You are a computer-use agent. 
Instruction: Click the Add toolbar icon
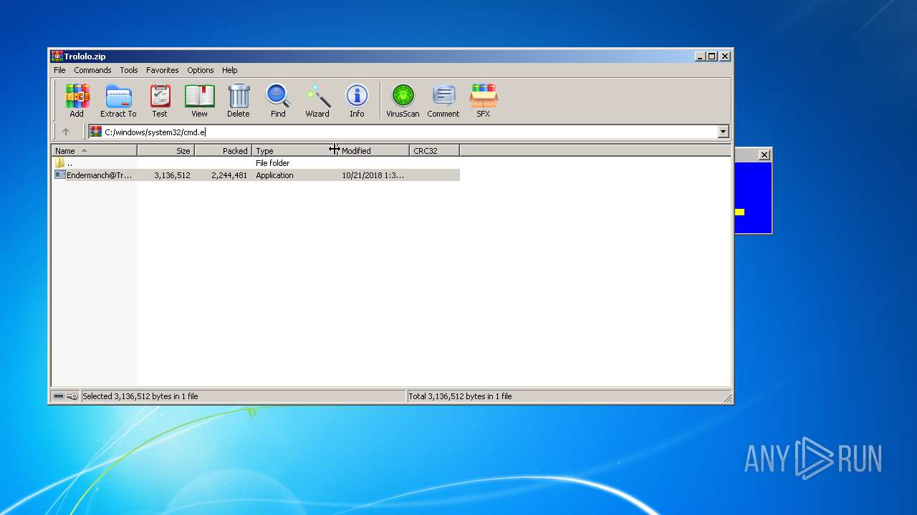[77, 100]
